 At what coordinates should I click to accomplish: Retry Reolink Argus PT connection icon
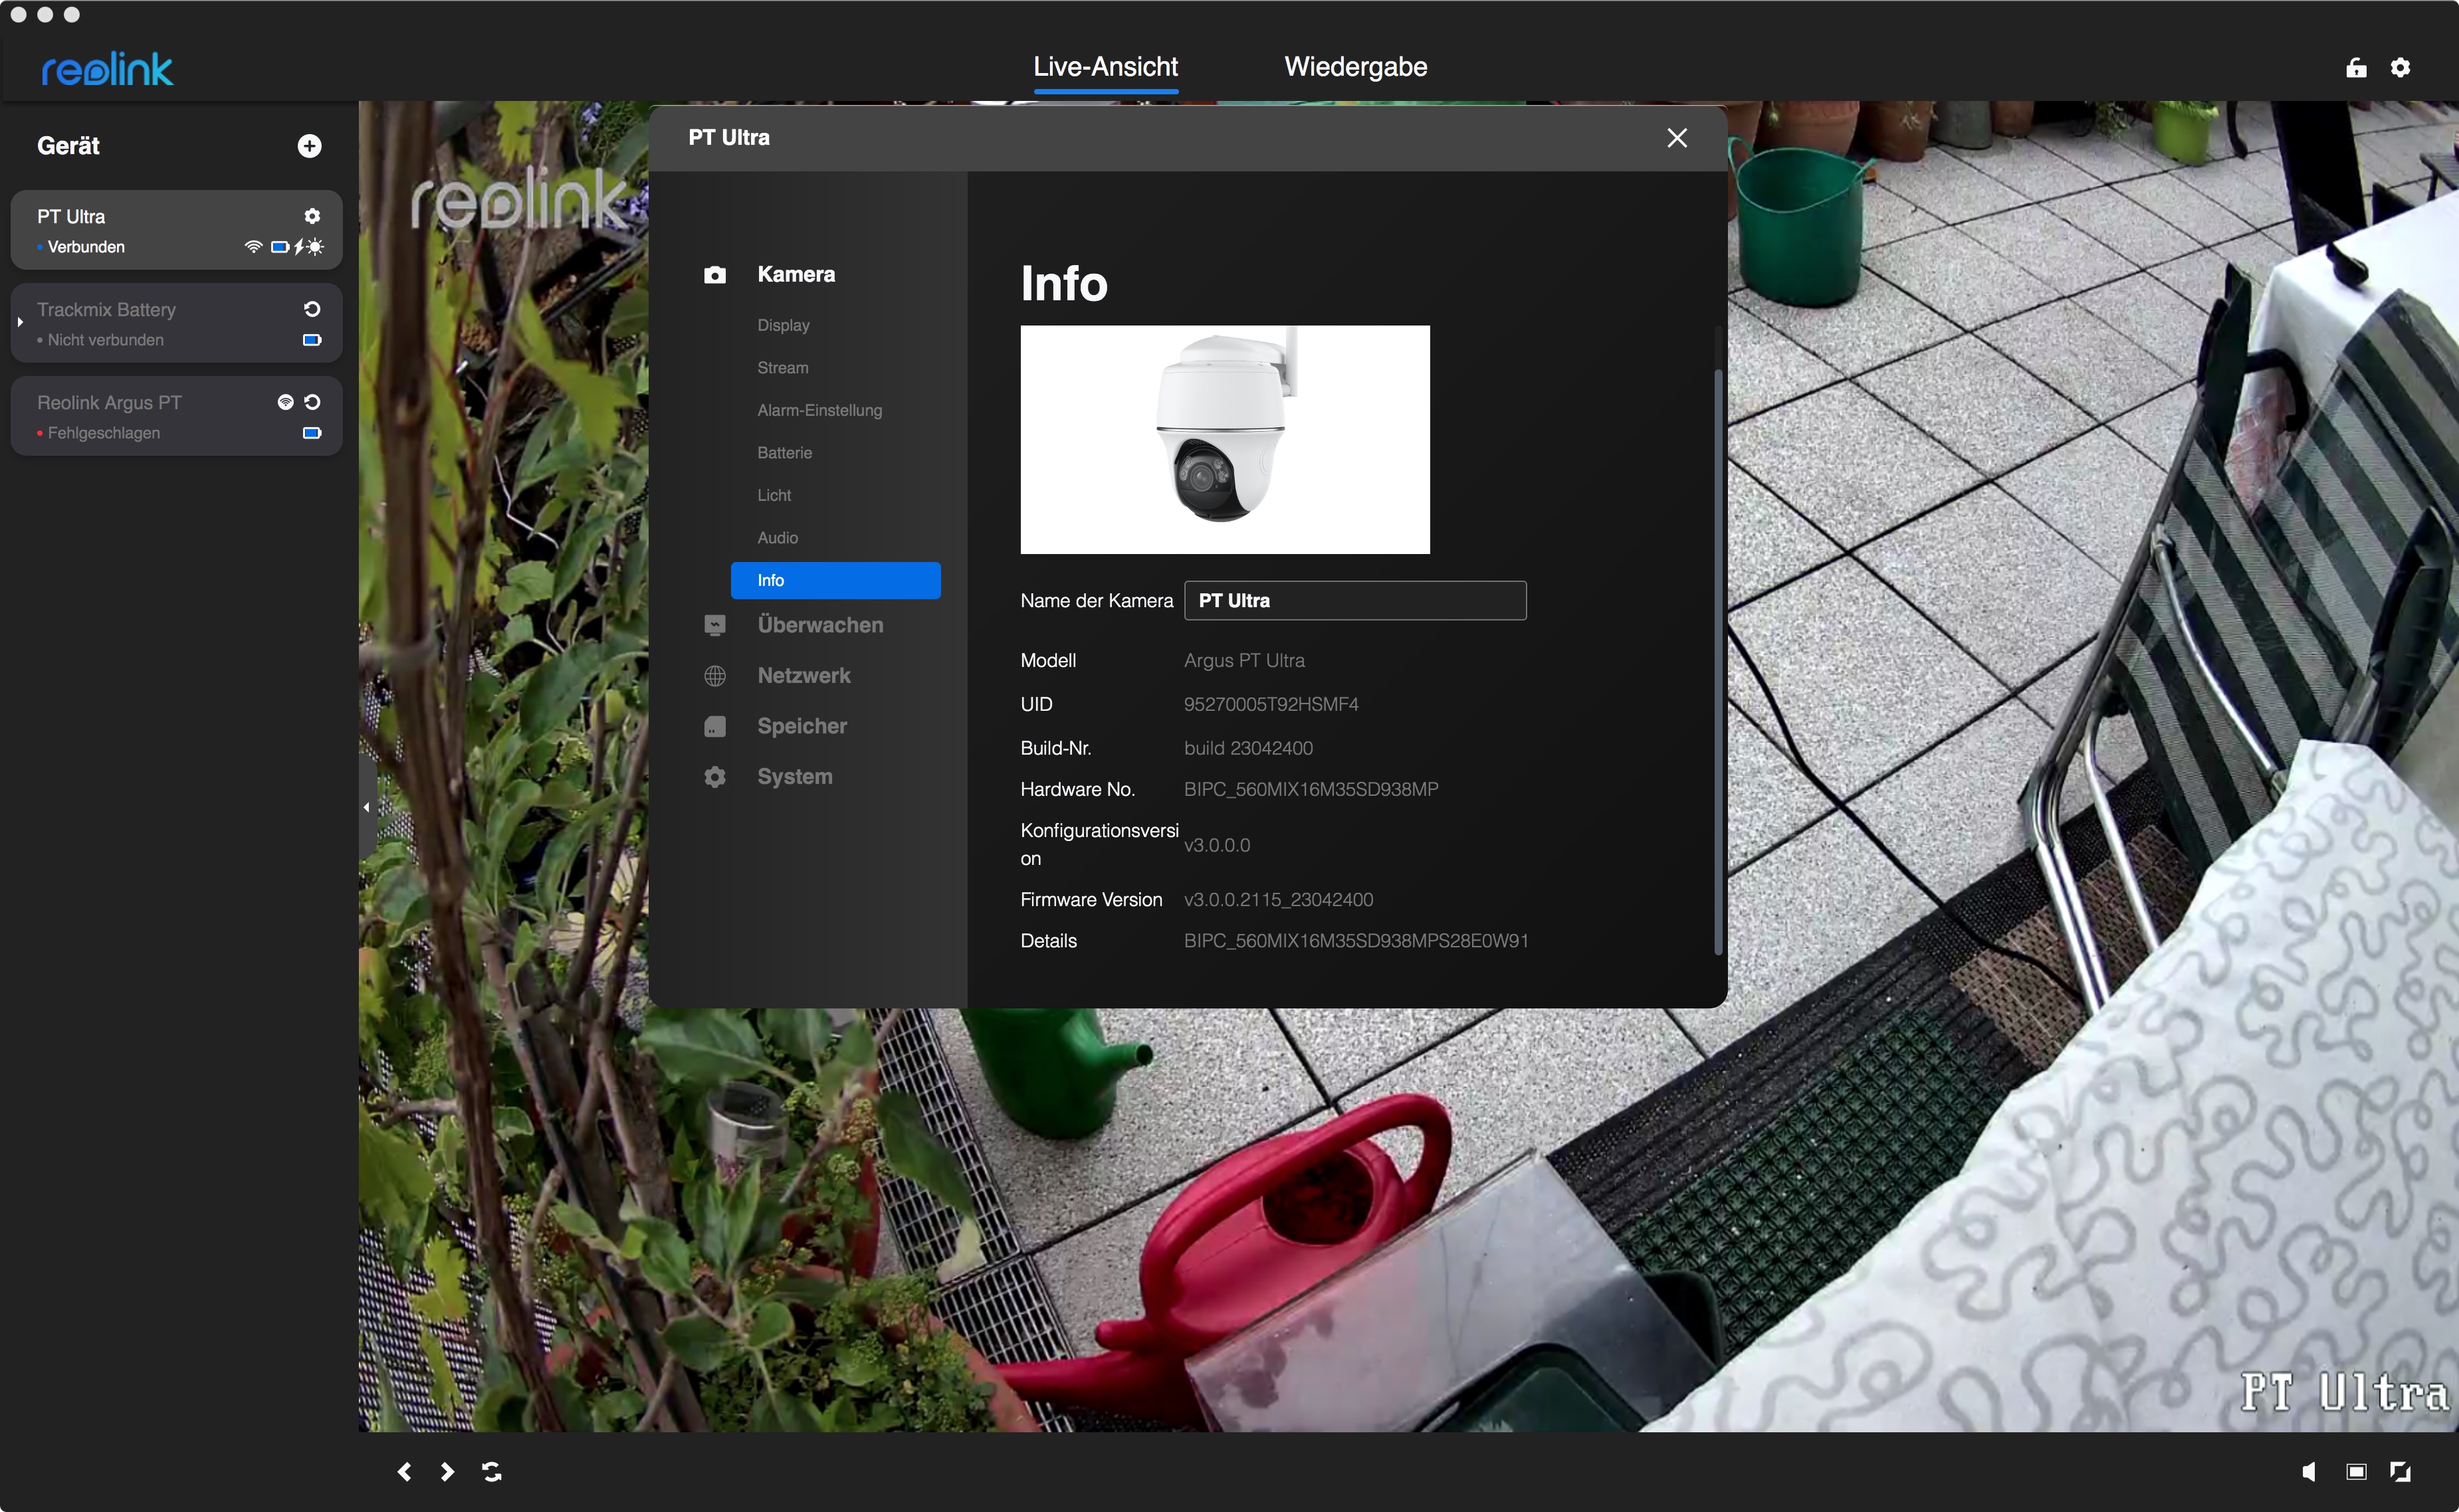(312, 402)
